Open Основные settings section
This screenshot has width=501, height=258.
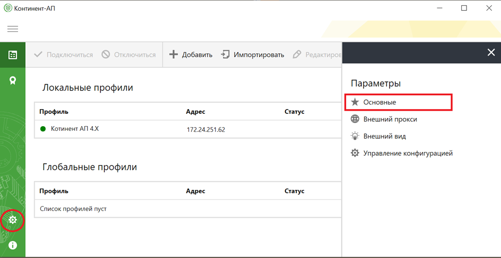(x=380, y=102)
